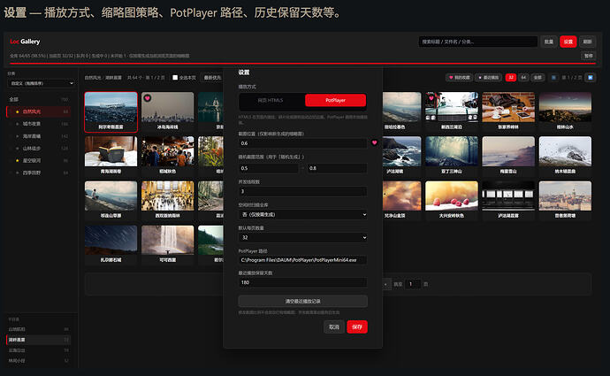Click the screenshot position field showing 0.6

pyautogui.click(x=302, y=143)
